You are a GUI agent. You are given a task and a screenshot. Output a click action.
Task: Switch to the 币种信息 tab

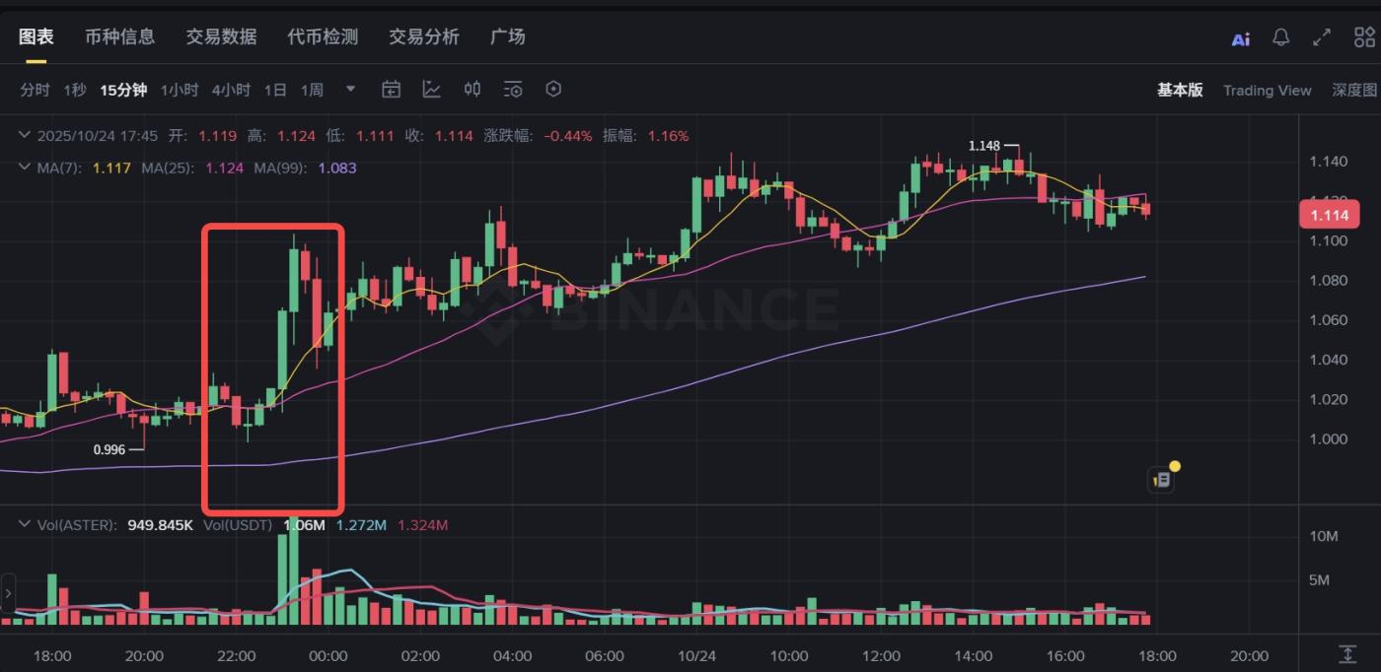(119, 36)
